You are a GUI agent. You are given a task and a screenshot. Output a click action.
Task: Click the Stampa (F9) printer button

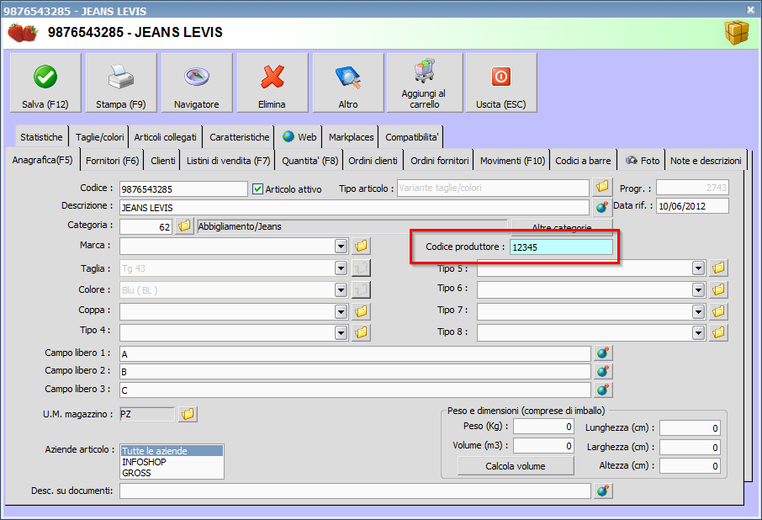(121, 83)
